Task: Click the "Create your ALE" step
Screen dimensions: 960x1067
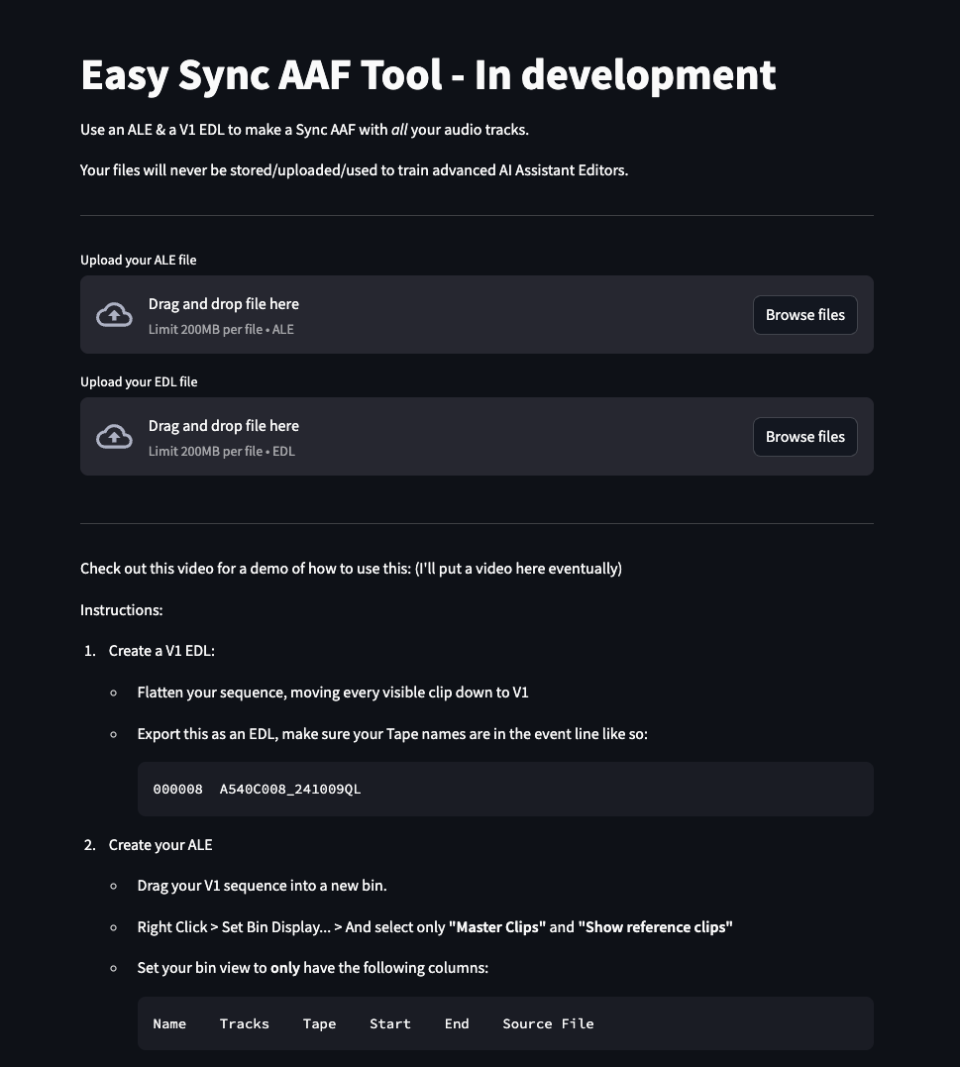Action: click(160, 845)
